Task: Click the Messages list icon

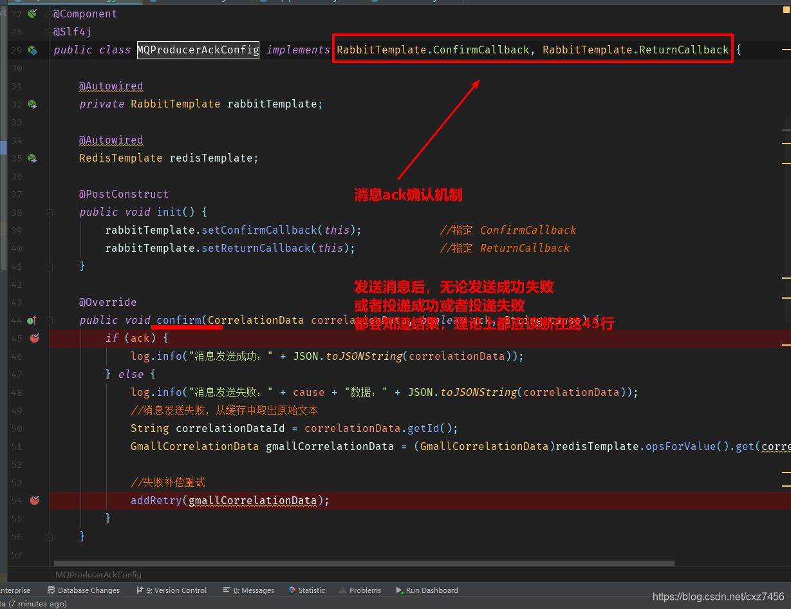Action: click(x=227, y=590)
